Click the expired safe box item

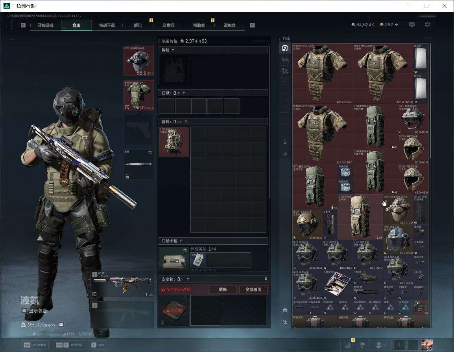pyautogui.click(x=174, y=311)
